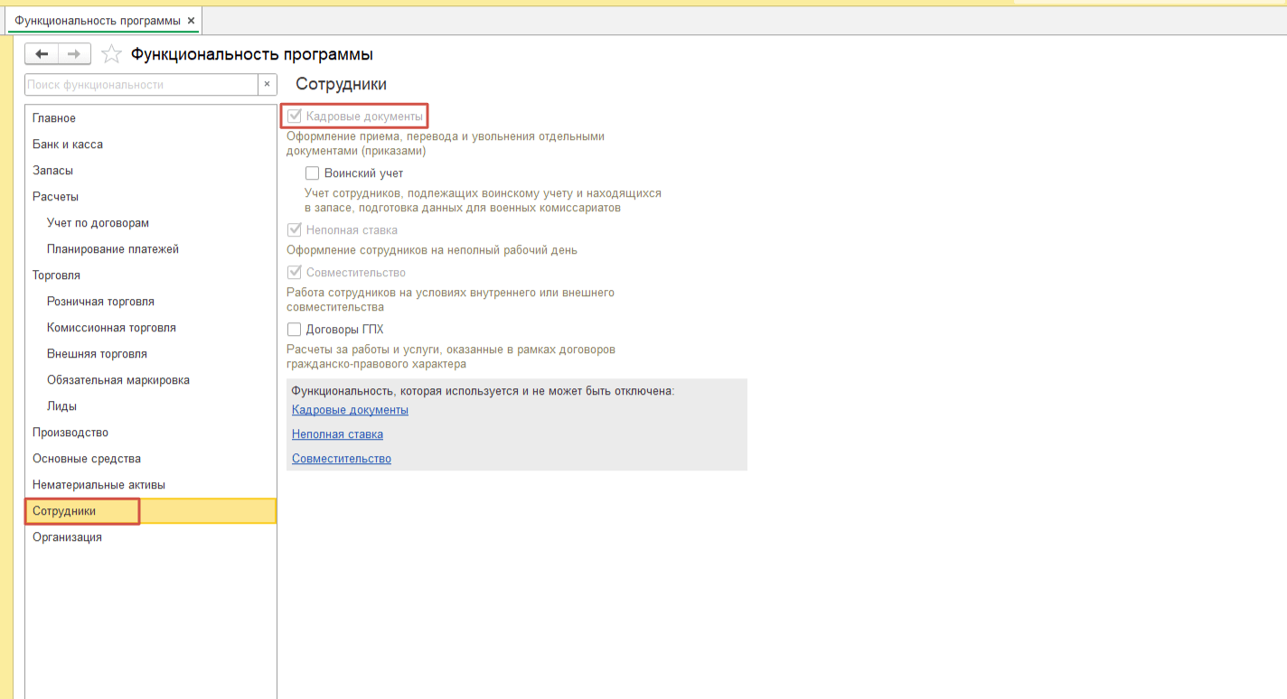Enable the Договоры ГПХ checkbox
This screenshot has height=699, width=1287.
(294, 330)
